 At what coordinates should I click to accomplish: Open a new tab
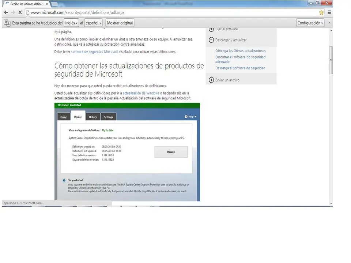pos(54,4)
